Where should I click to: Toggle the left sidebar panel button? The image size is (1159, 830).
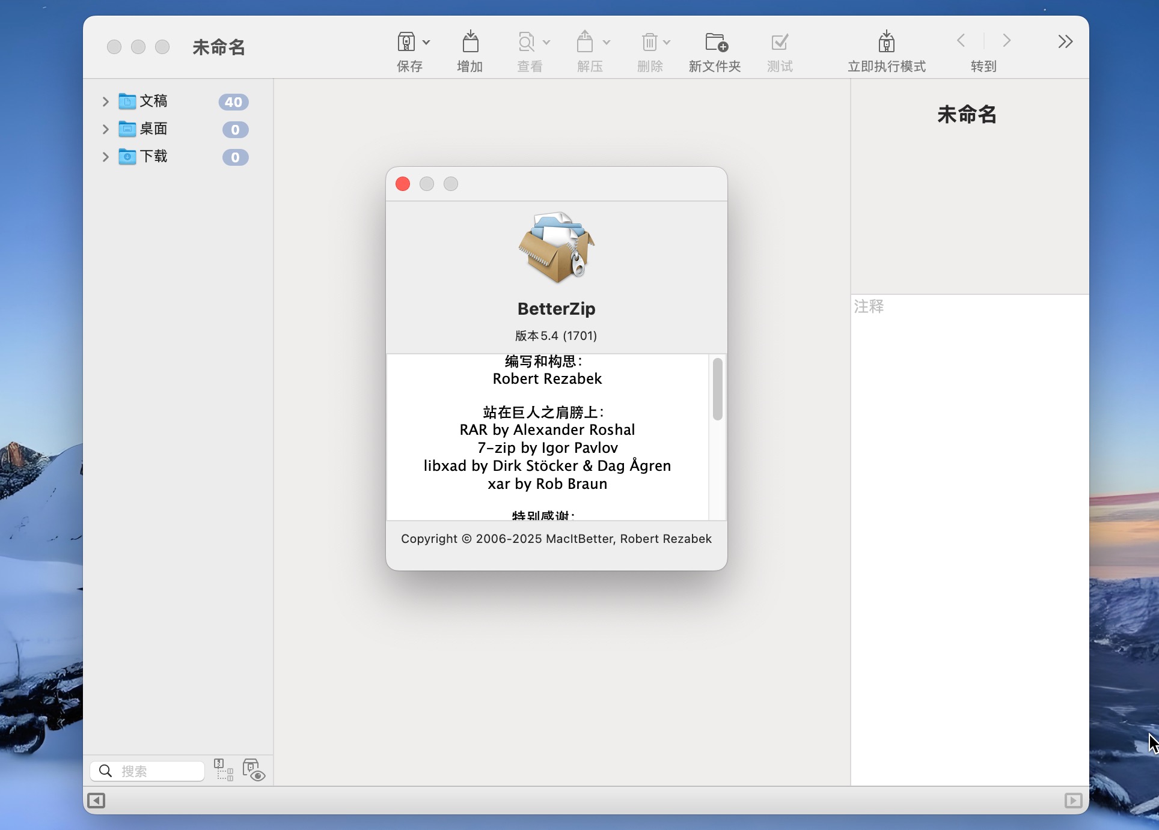tap(96, 801)
